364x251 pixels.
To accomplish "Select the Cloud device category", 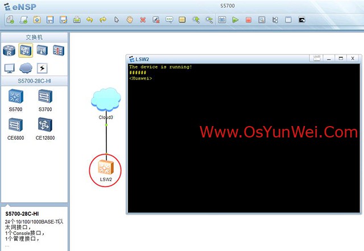I will tap(26, 68).
